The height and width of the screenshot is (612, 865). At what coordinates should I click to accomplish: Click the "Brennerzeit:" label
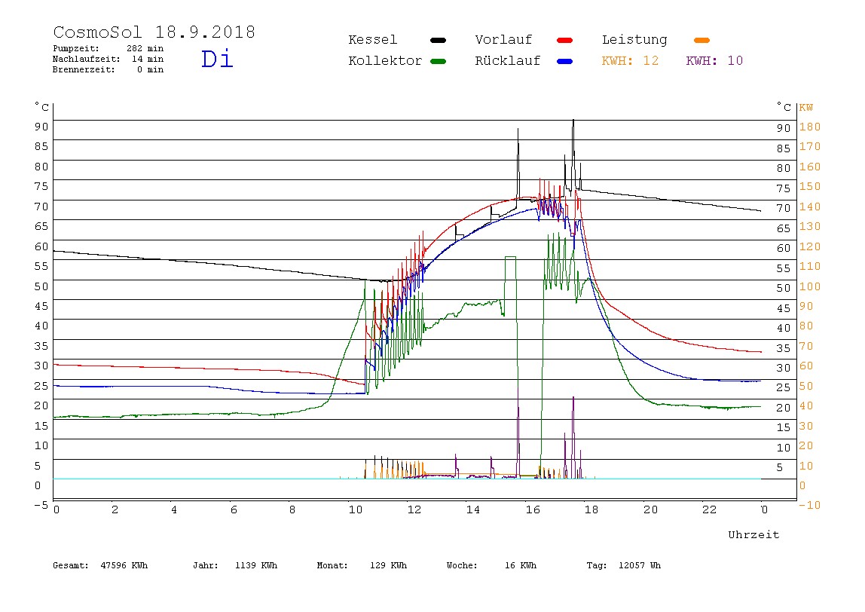tap(84, 69)
